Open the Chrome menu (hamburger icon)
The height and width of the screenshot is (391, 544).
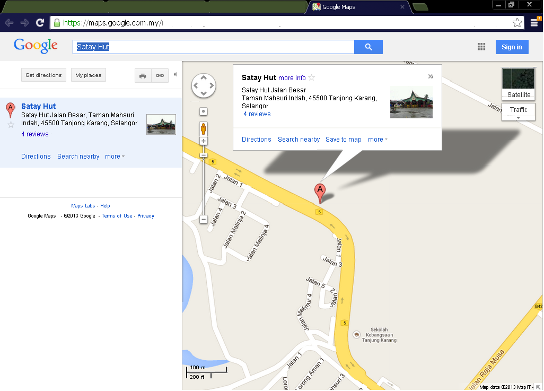pyautogui.click(x=534, y=23)
